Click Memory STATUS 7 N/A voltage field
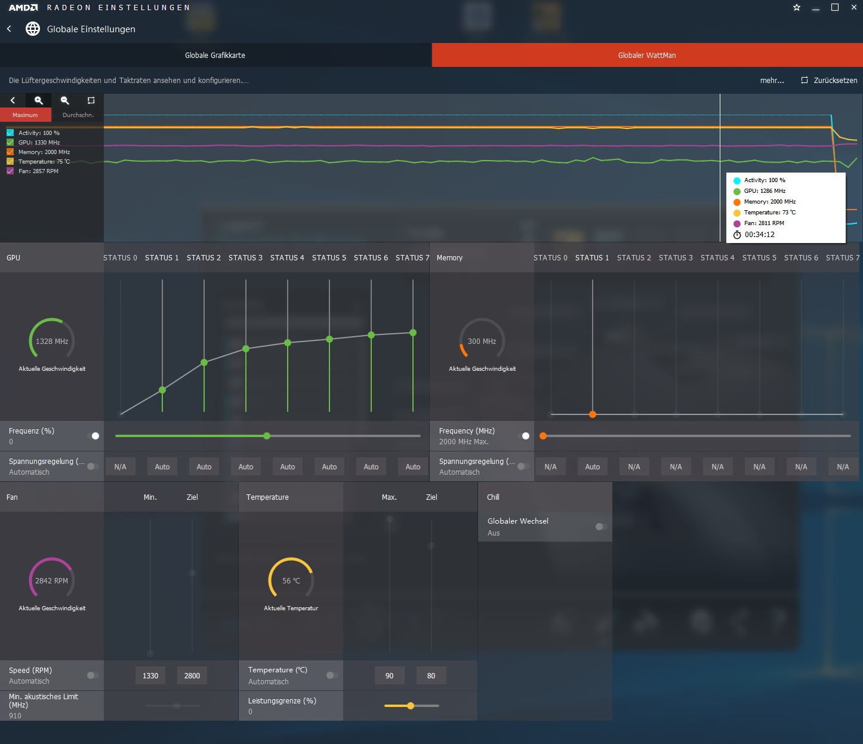 (x=843, y=467)
